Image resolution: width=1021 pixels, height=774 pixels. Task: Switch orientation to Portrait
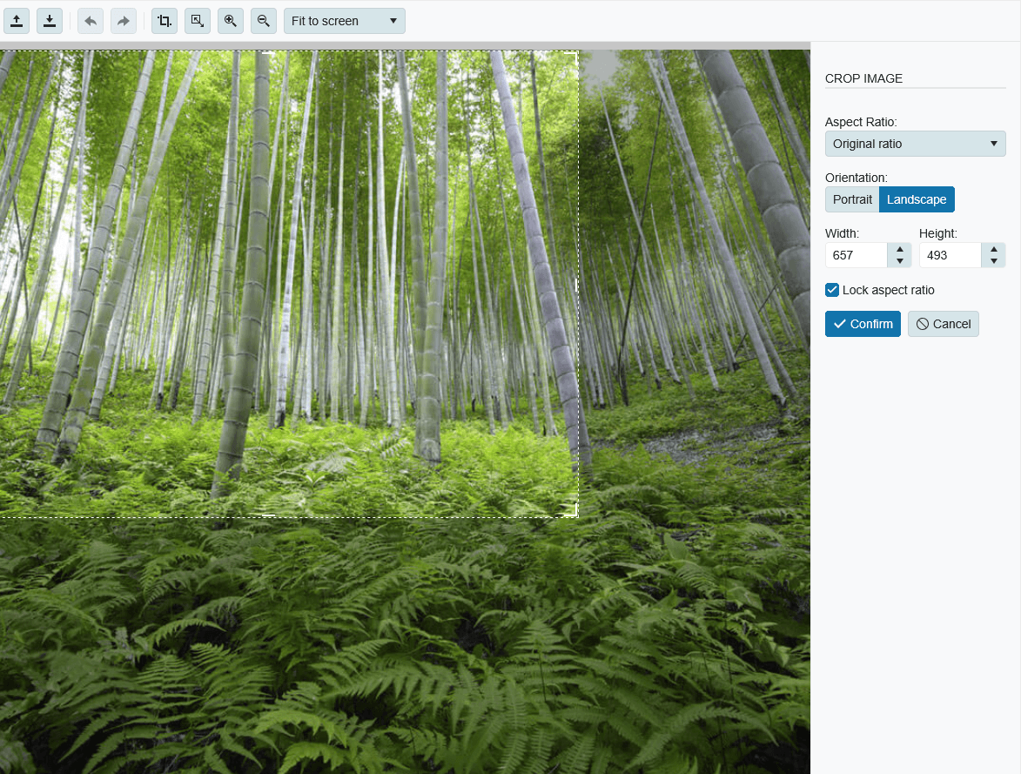(x=851, y=199)
